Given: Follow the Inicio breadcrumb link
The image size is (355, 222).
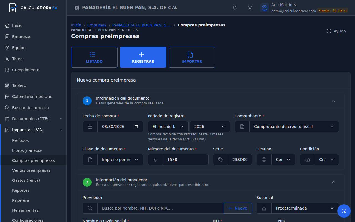Looking at the screenshot, I should (x=76, y=25).
